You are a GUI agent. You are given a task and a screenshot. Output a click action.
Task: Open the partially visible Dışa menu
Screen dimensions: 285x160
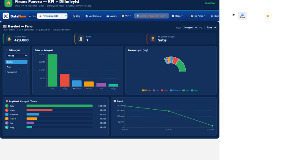tap(215, 16)
